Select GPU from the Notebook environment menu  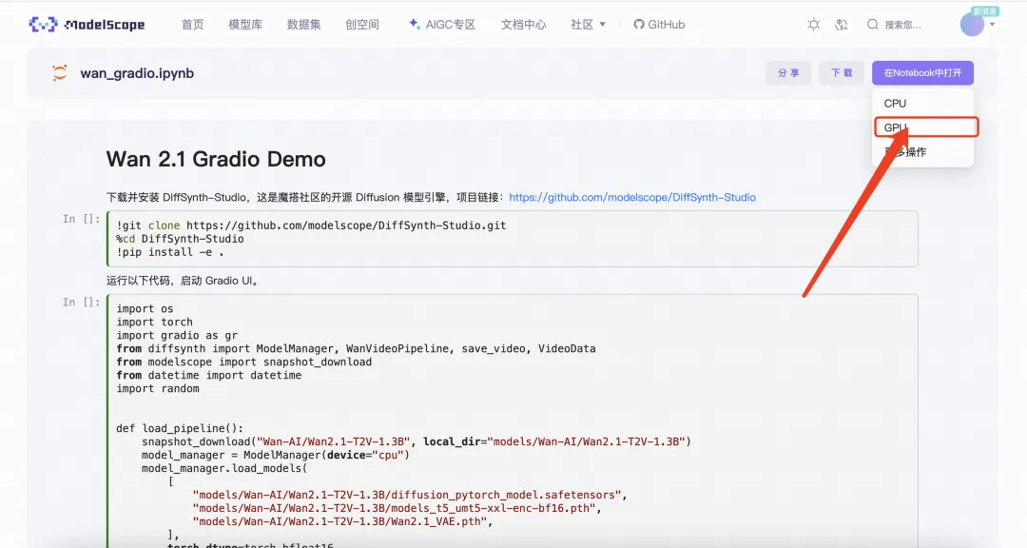pos(896,127)
